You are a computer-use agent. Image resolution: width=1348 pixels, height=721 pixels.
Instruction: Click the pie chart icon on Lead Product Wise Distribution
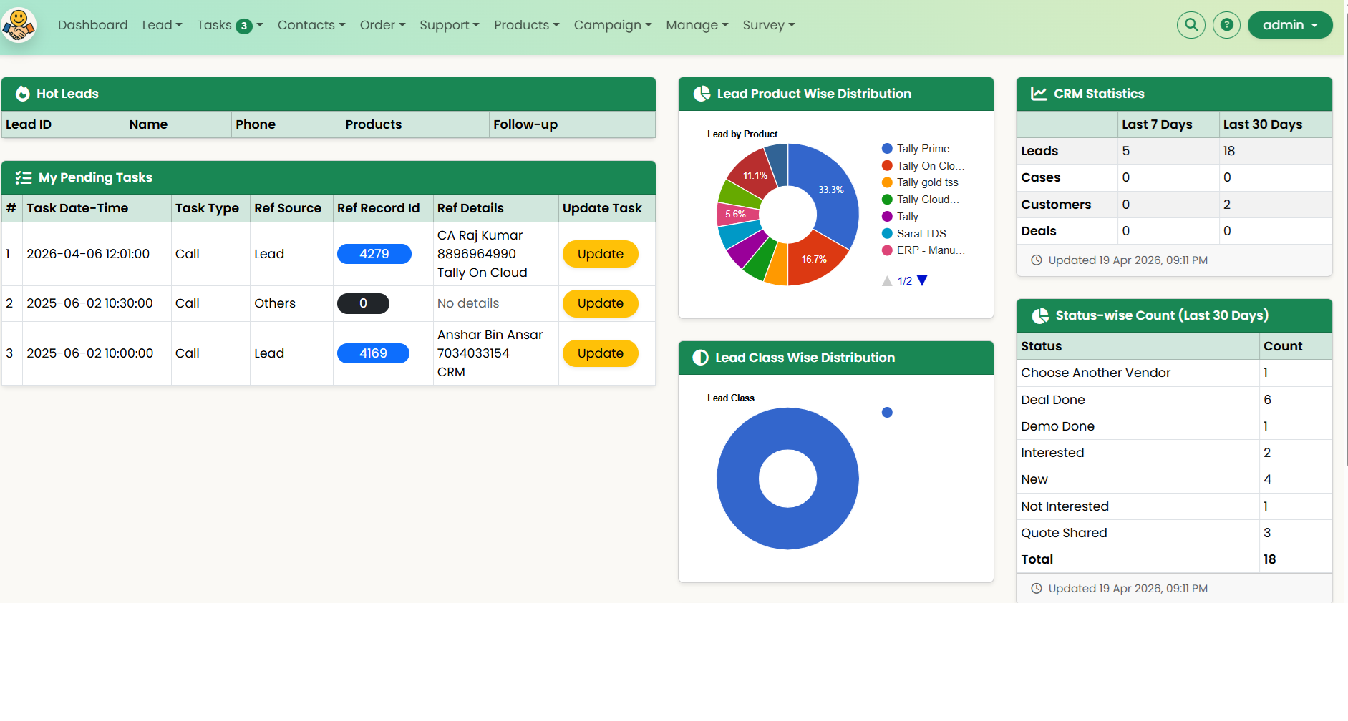pos(702,94)
